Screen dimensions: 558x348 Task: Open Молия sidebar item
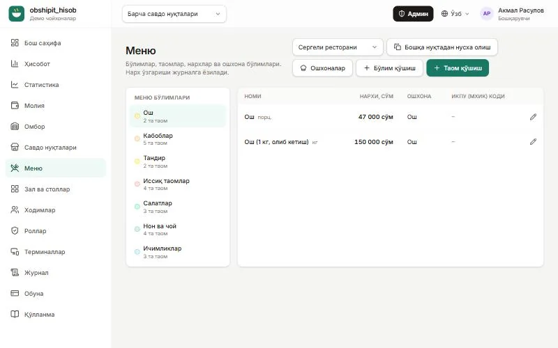coord(56,106)
